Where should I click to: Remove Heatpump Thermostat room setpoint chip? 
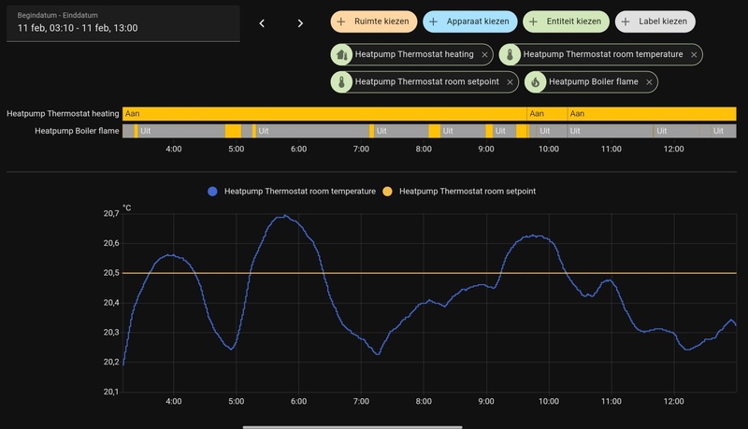510,82
